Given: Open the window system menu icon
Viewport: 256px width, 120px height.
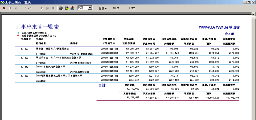Looking at the screenshot, I should pos(2,2).
